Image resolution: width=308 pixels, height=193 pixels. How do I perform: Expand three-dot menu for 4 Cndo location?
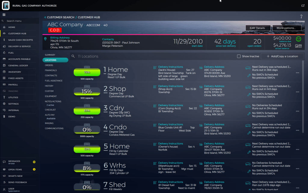(x=297, y=130)
